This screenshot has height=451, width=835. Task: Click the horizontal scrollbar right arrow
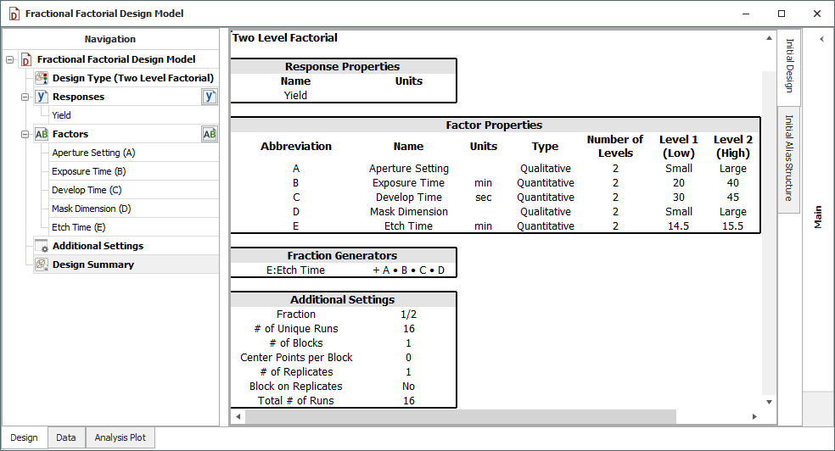[754, 417]
